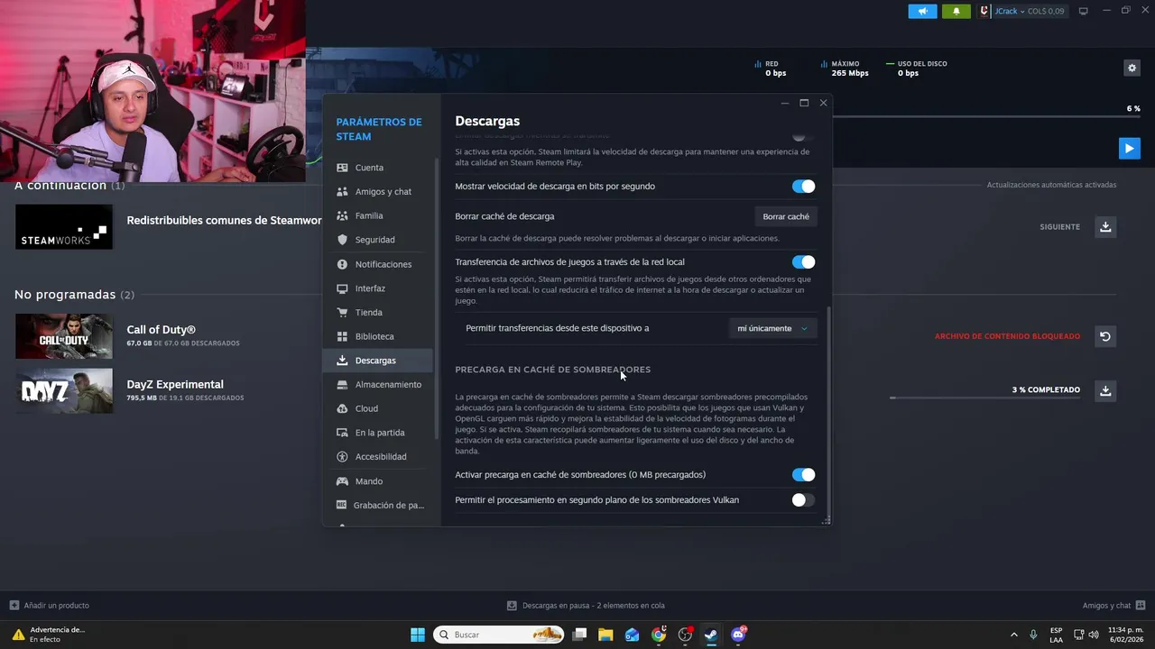This screenshot has height=649, width=1155.
Task: Retry Call of Duty download
Action: (x=1105, y=336)
